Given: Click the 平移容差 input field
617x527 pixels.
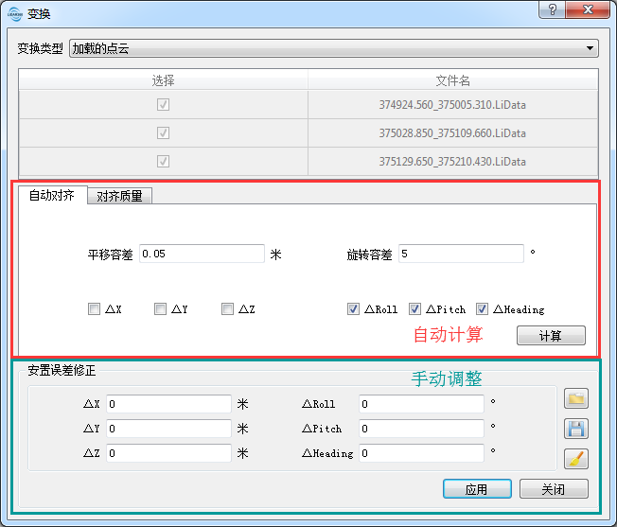Looking at the screenshot, I should pos(202,254).
